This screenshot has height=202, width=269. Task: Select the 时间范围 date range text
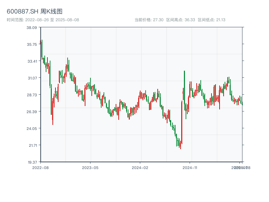tap(43, 20)
